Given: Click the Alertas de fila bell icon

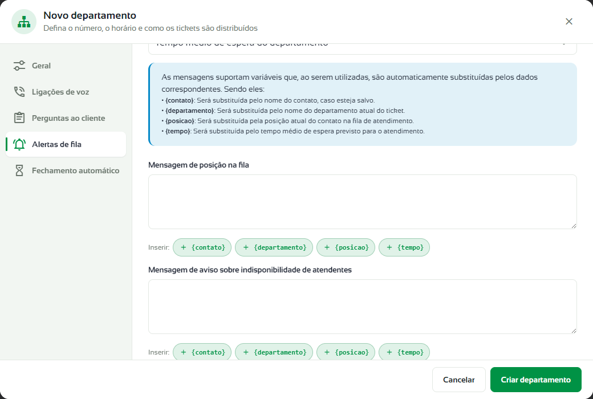Looking at the screenshot, I should [x=19, y=144].
